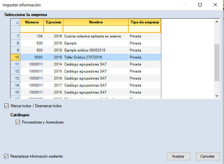Viewport: 224px width, 164px height.
Task: Sort by the Número column header
Action: tap(32, 22)
